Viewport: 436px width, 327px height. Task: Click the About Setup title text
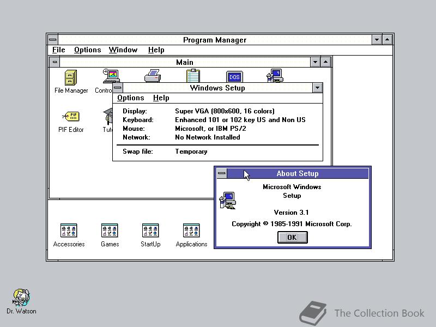(298, 173)
